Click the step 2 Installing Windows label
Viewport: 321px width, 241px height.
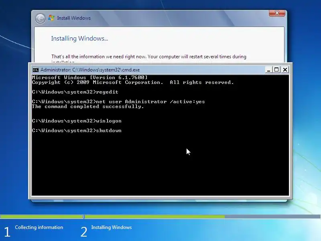[x=112, y=227]
